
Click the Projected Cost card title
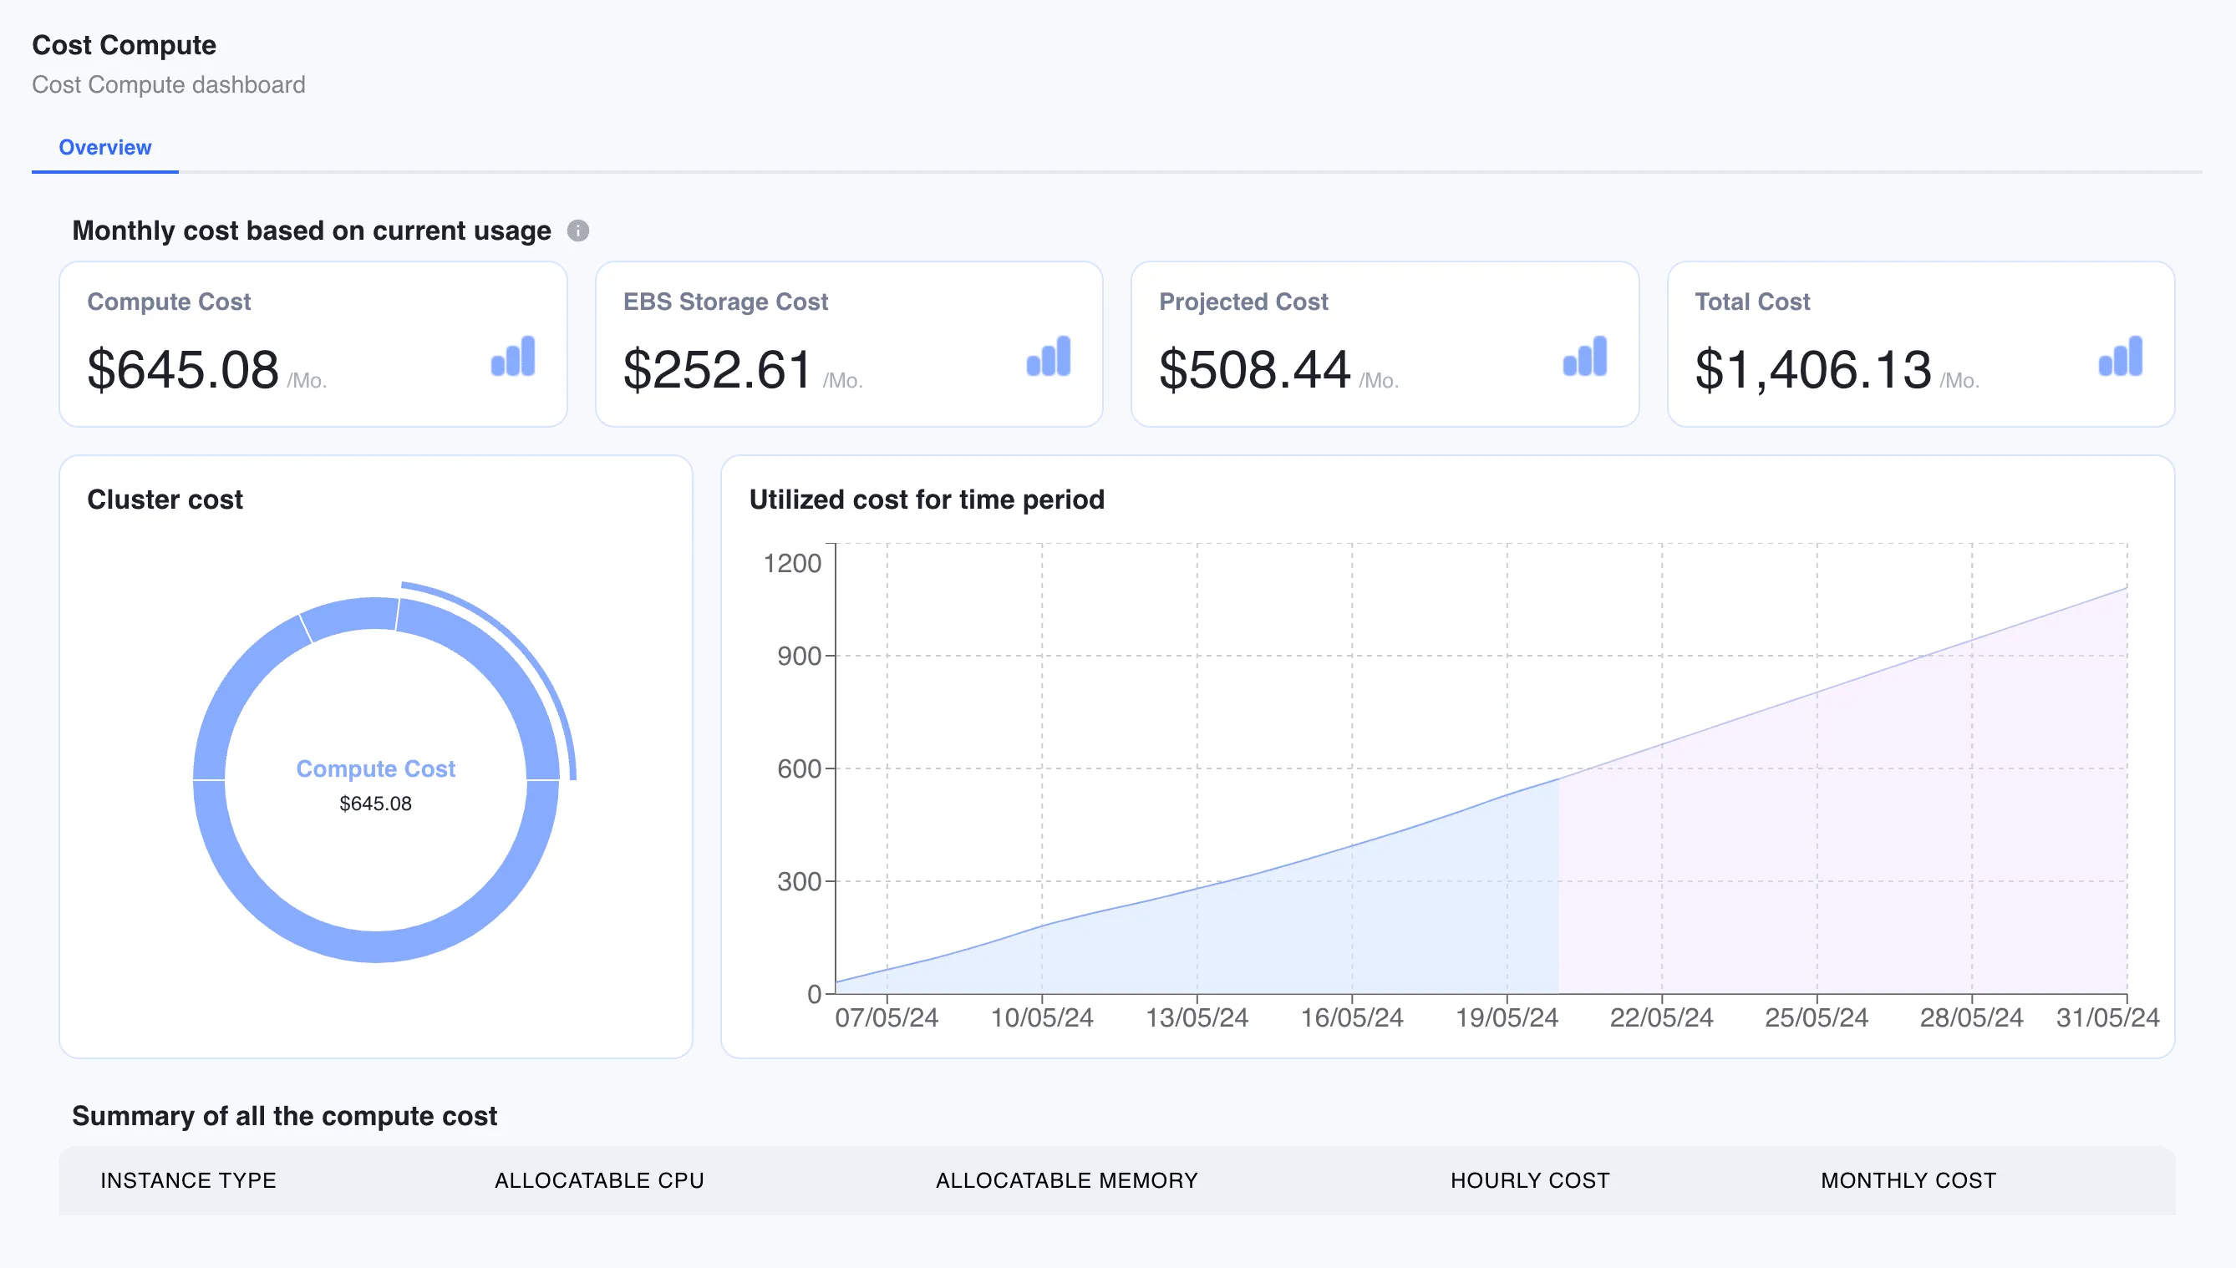tap(1243, 302)
